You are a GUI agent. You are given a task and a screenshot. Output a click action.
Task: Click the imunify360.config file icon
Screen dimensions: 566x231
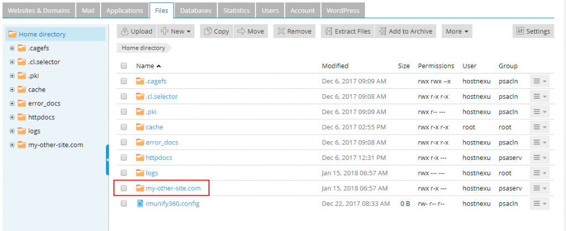pyautogui.click(x=140, y=204)
